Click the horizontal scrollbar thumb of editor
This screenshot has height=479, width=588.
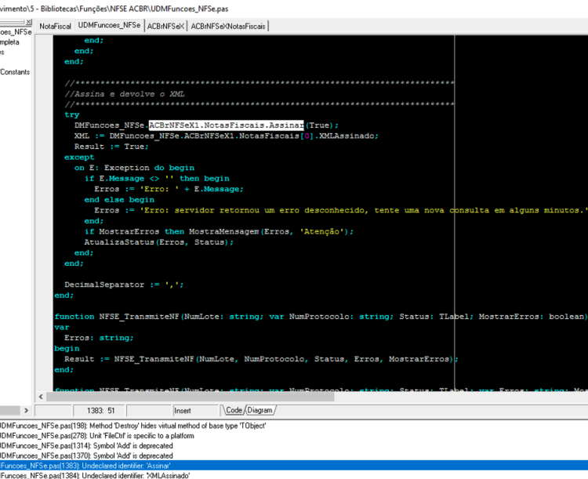(191, 397)
